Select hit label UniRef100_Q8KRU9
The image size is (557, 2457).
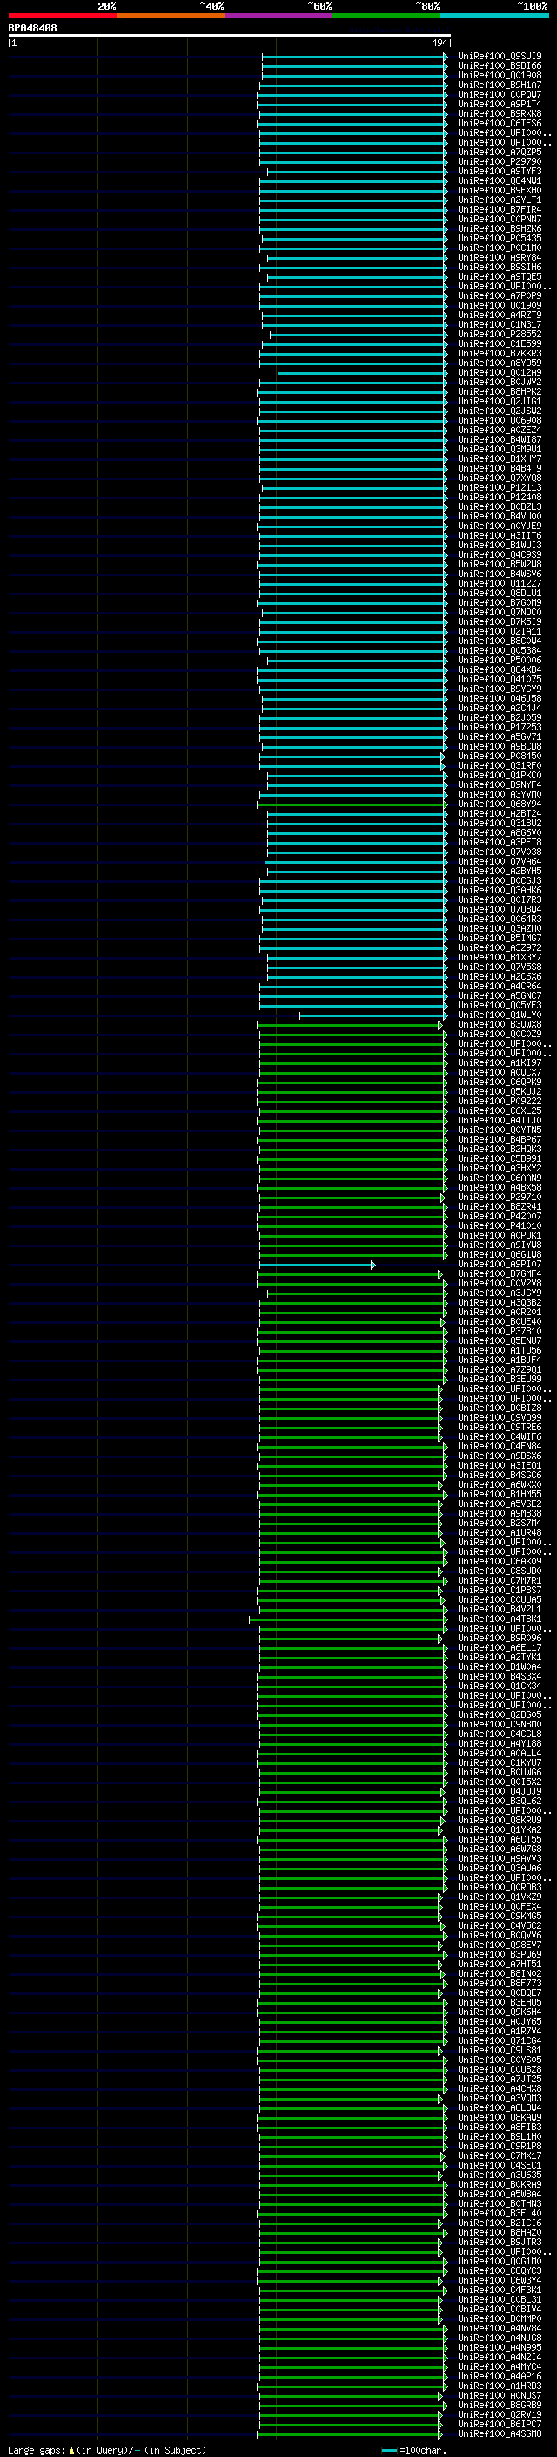click(x=500, y=1821)
